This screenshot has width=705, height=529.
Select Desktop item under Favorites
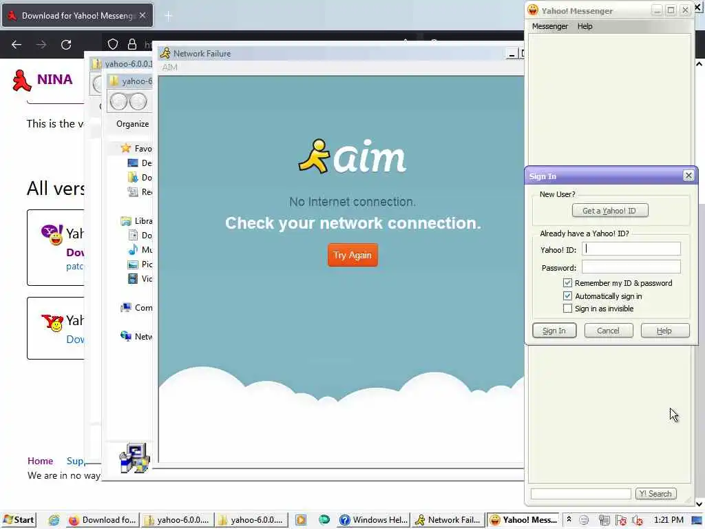[140, 163]
